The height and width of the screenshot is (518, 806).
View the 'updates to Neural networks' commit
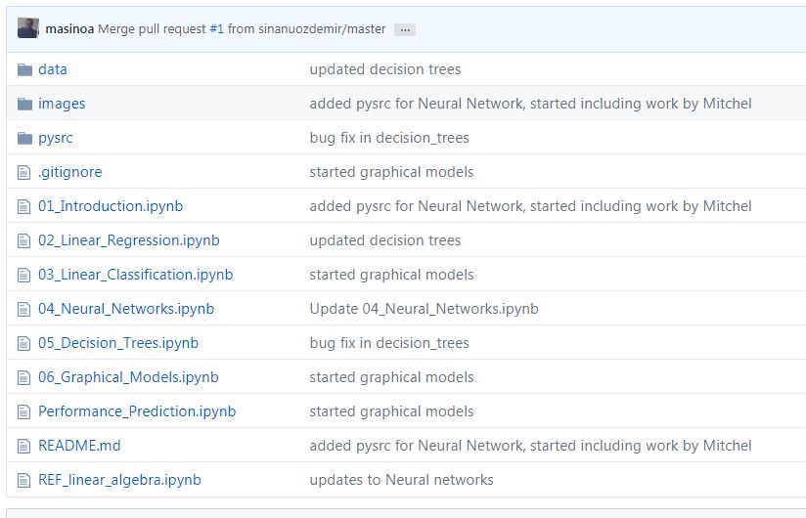(401, 480)
